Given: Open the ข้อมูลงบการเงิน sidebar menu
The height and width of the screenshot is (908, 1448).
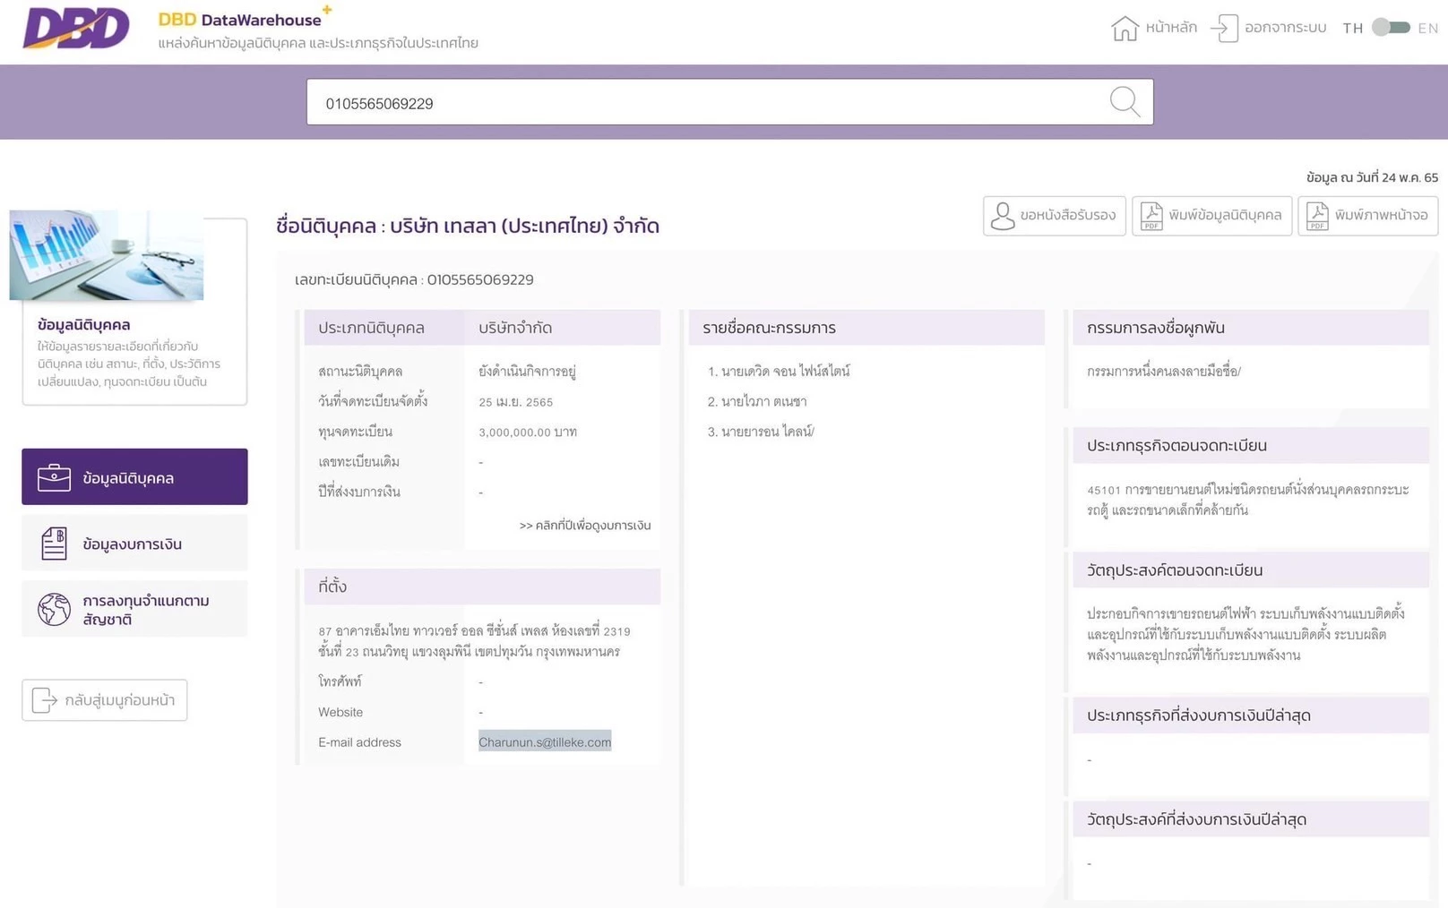Looking at the screenshot, I should tap(134, 544).
